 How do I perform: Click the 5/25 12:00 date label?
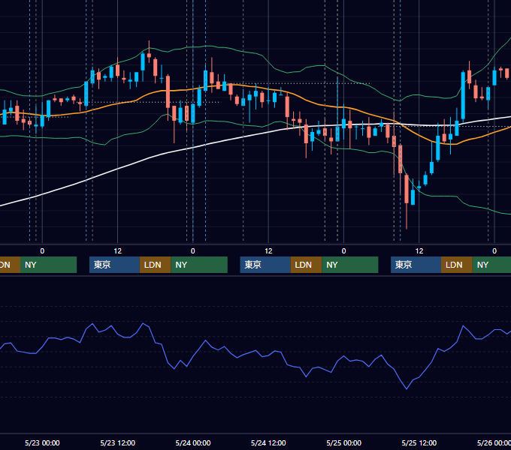(x=419, y=442)
